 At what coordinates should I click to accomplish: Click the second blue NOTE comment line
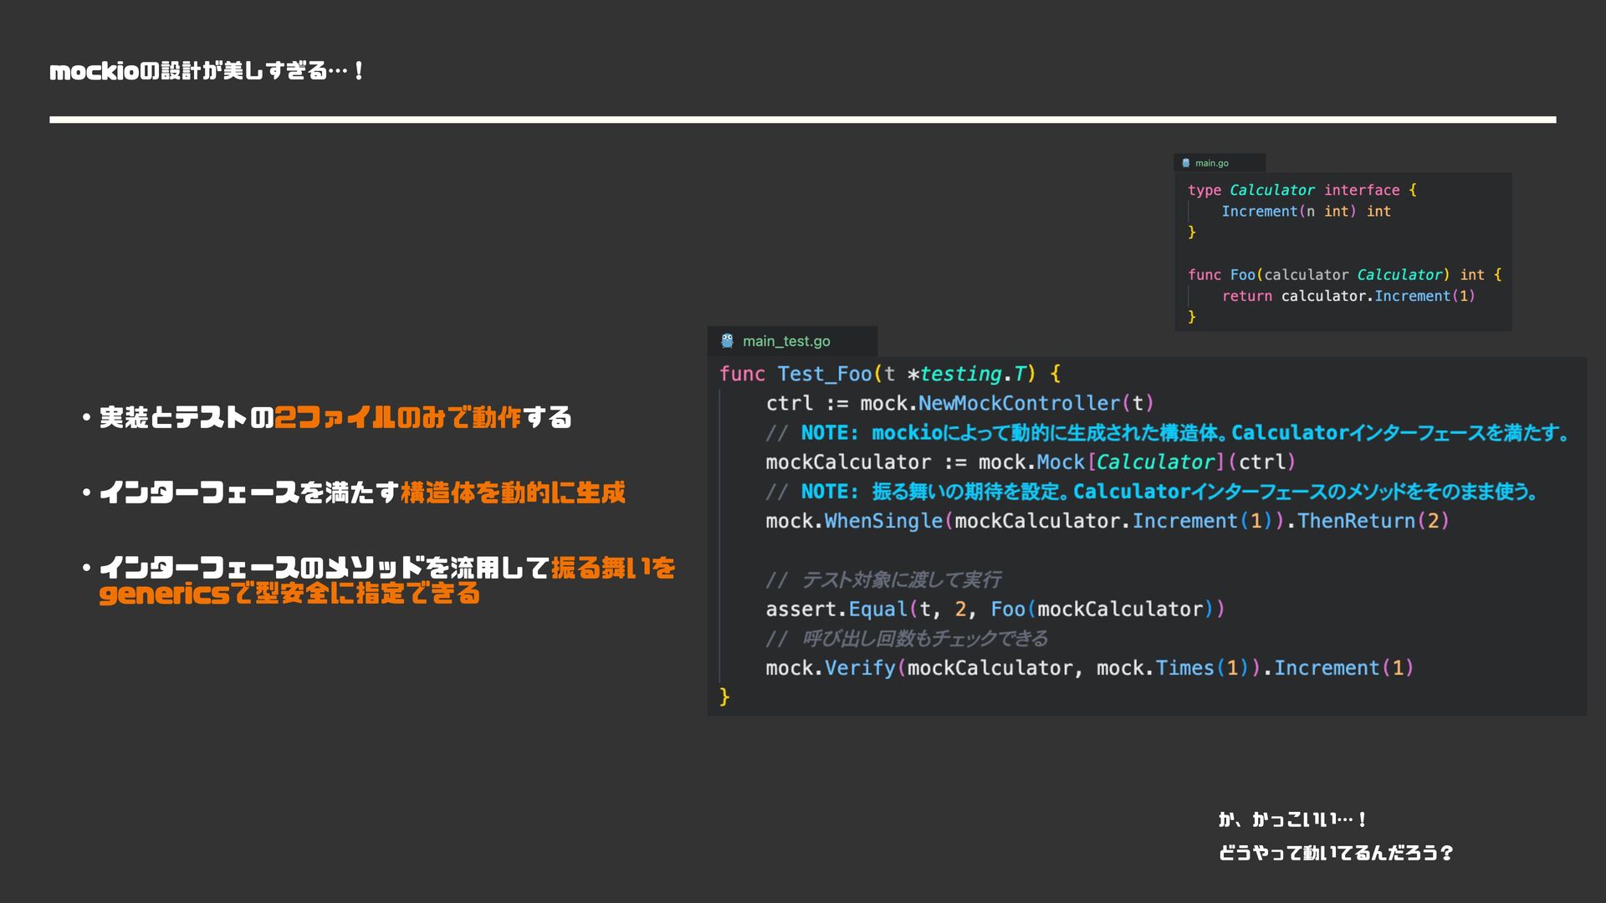(1152, 492)
